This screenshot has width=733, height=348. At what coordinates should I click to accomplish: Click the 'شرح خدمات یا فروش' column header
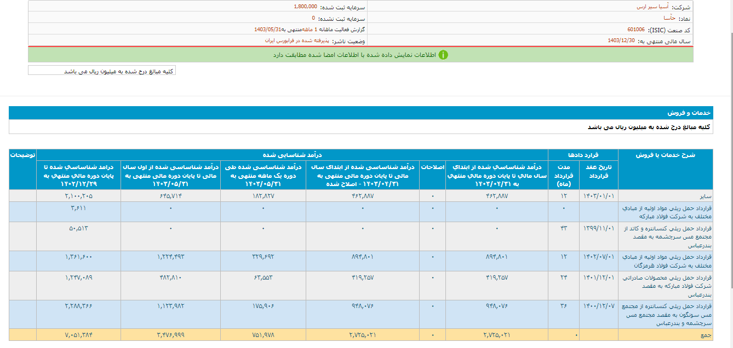665,155
